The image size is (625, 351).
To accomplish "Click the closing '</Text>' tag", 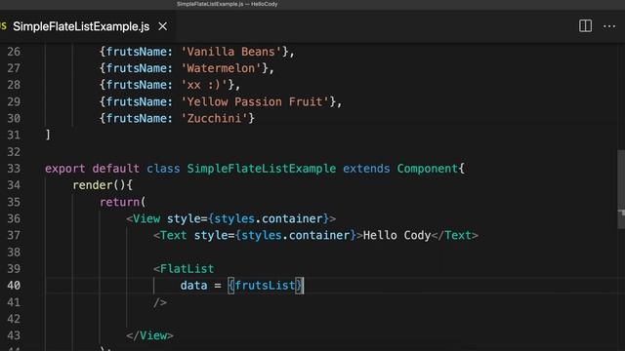I will click(x=455, y=236).
